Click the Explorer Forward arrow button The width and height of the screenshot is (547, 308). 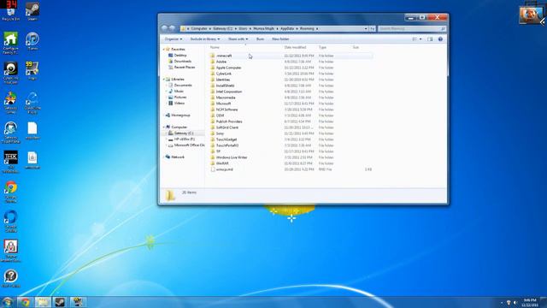tap(172, 28)
